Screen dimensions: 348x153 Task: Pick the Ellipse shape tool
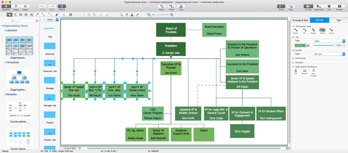coord(26,15)
